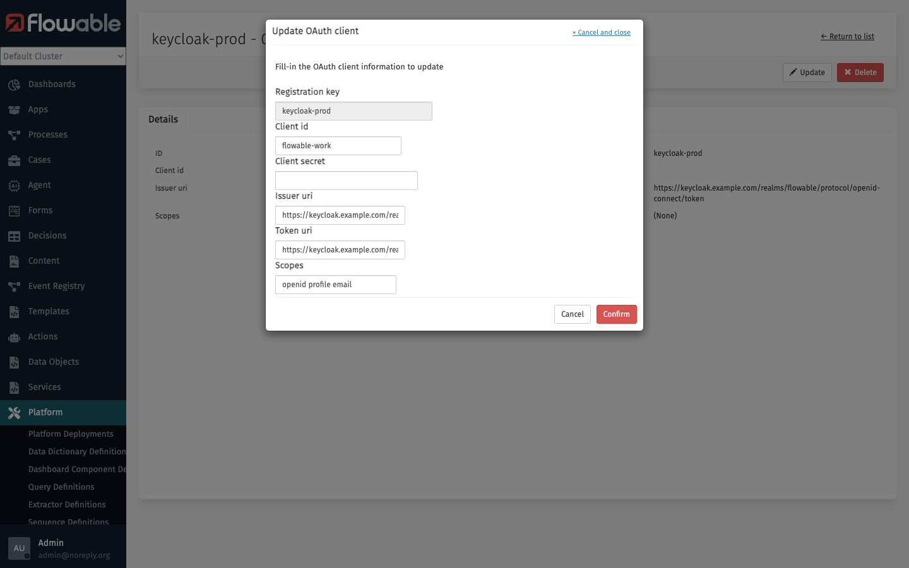The width and height of the screenshot is (909, 568).
Task: Select the Forms icon
Action: [14, 210]
